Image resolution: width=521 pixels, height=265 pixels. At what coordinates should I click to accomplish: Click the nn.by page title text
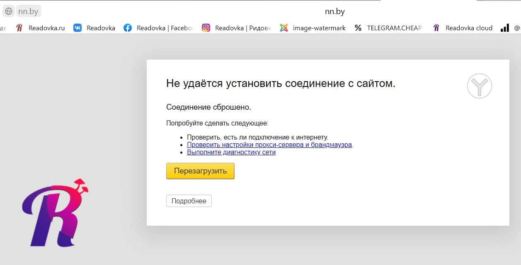335,12
